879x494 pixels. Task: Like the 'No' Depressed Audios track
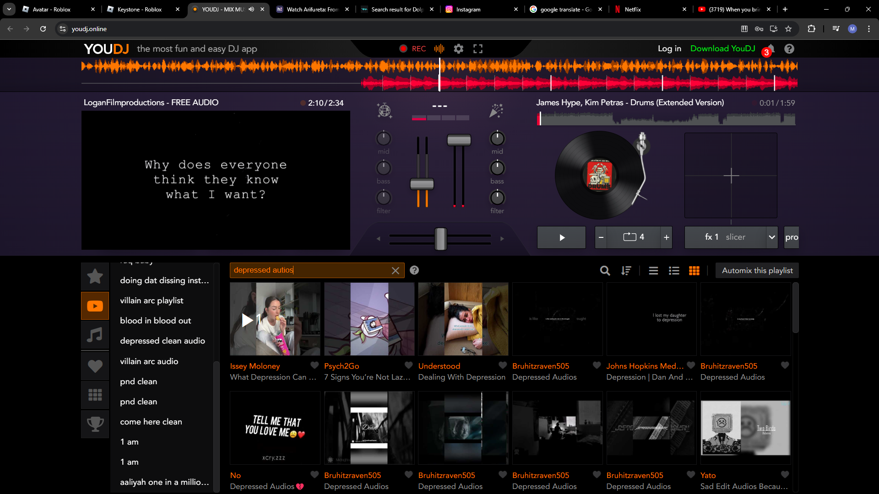click(315, 475)
